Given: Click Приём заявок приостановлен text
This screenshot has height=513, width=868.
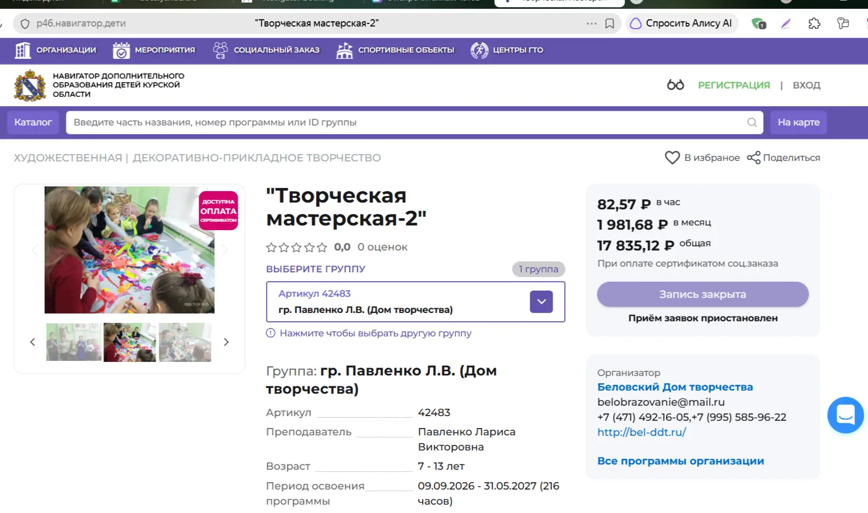Looking at the screenshot, I should pyautogui.click(x=703, y=318).
